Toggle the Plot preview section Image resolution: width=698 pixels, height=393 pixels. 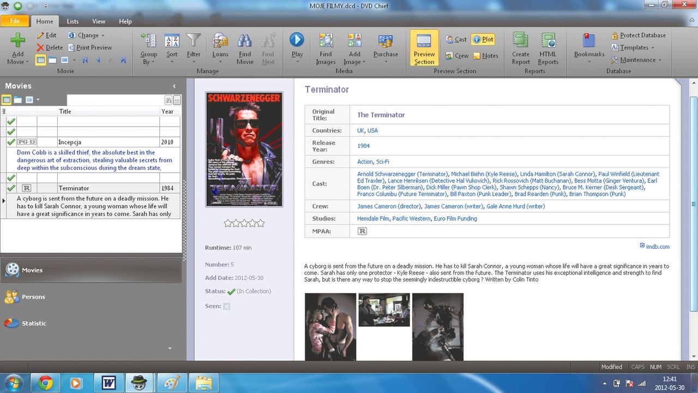coord(483,39)
